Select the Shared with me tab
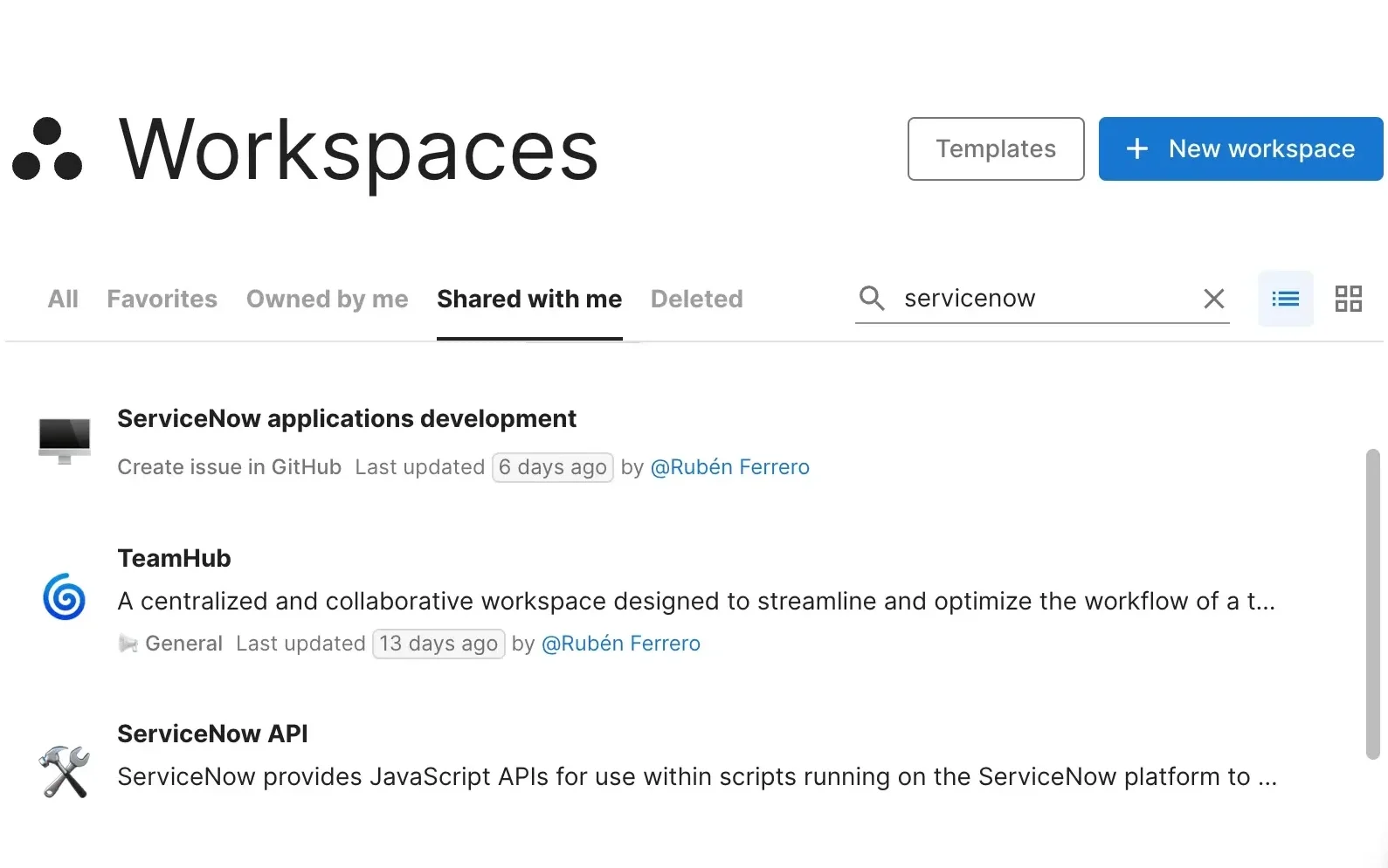1388x868 pixels. (529, 299)
